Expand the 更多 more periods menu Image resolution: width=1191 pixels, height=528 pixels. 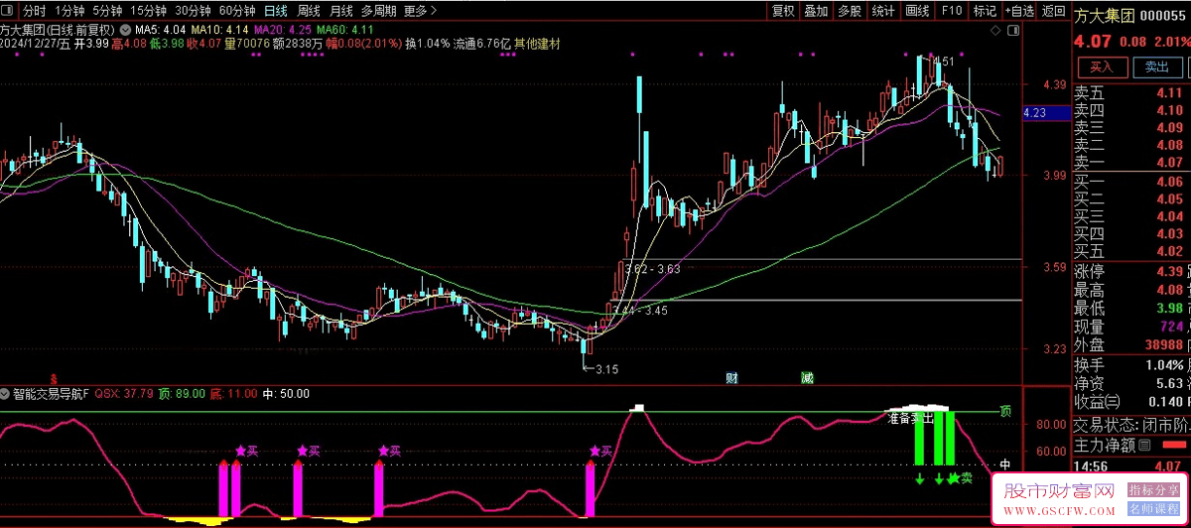(x=421, y=11)
